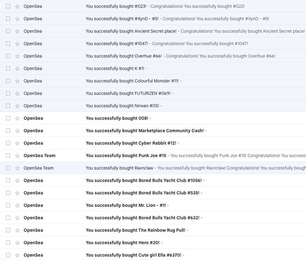Tick the Overhue #66 email checkbox
This screenshot has height=260, width=306.
(8, 56)
